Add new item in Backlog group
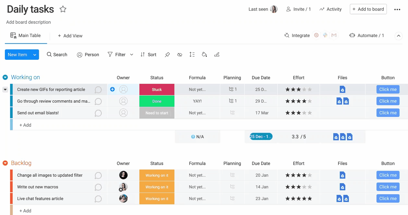The height and width of the screenshot is (215, 408). [25, 211]
